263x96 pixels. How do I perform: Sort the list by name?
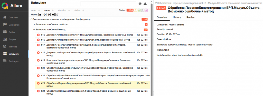click(49, 10)
